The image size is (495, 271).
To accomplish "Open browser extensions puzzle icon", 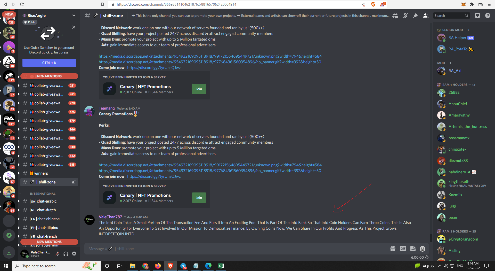I will (x=472, y=4).
